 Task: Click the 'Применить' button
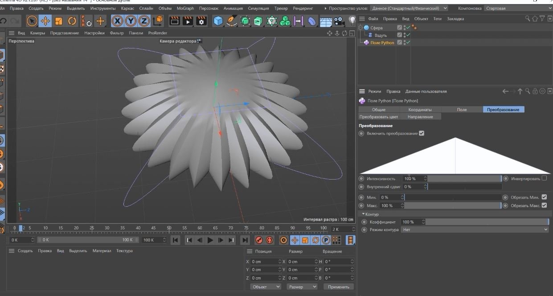click(339, 287)
